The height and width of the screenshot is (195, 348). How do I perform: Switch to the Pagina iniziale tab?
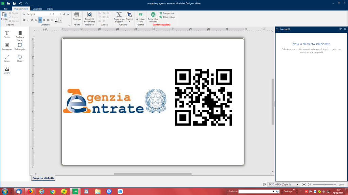click(x=21, y=9)
